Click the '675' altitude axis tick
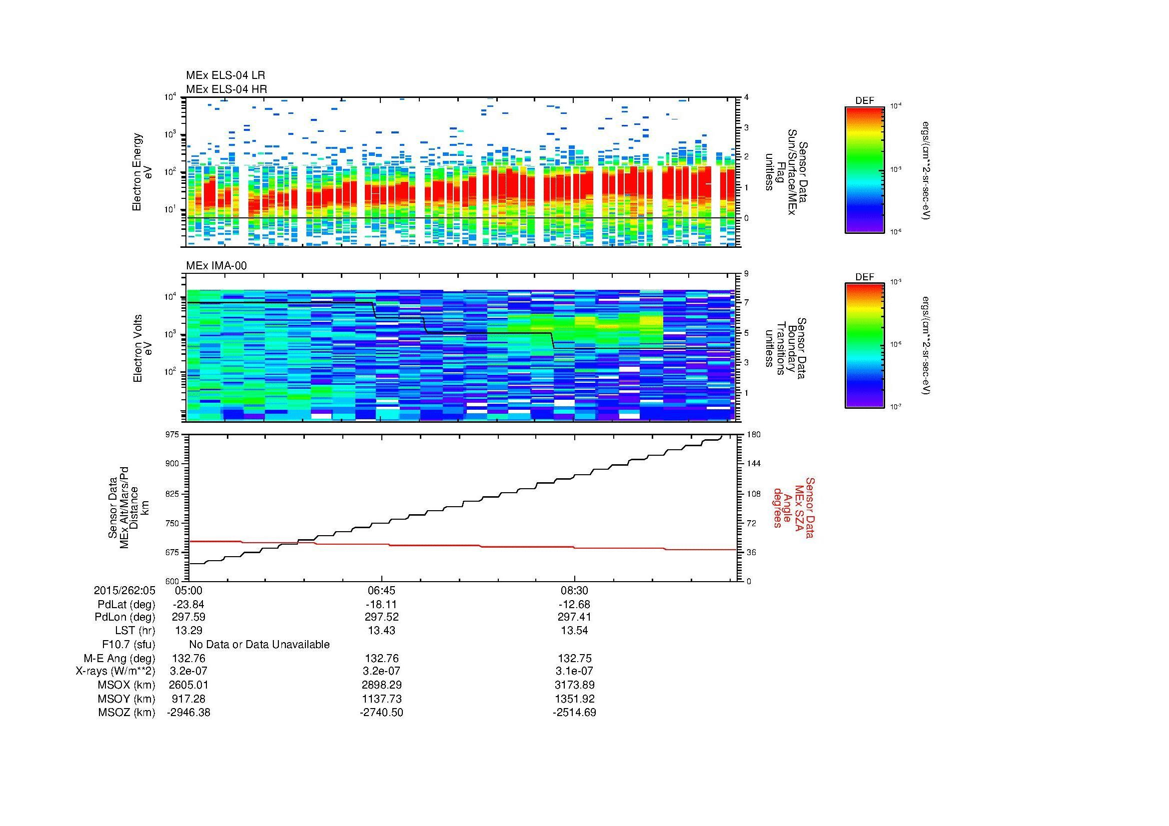Screen dimensions: 1169x826 point(172,552)
